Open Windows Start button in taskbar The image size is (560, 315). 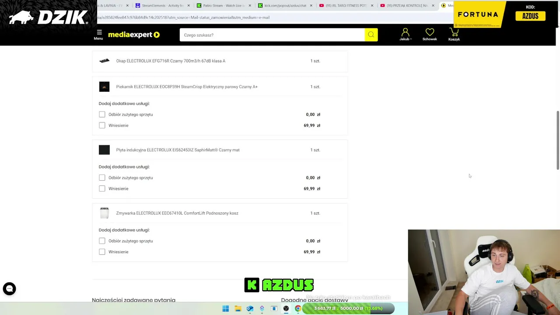pos(225,308)
